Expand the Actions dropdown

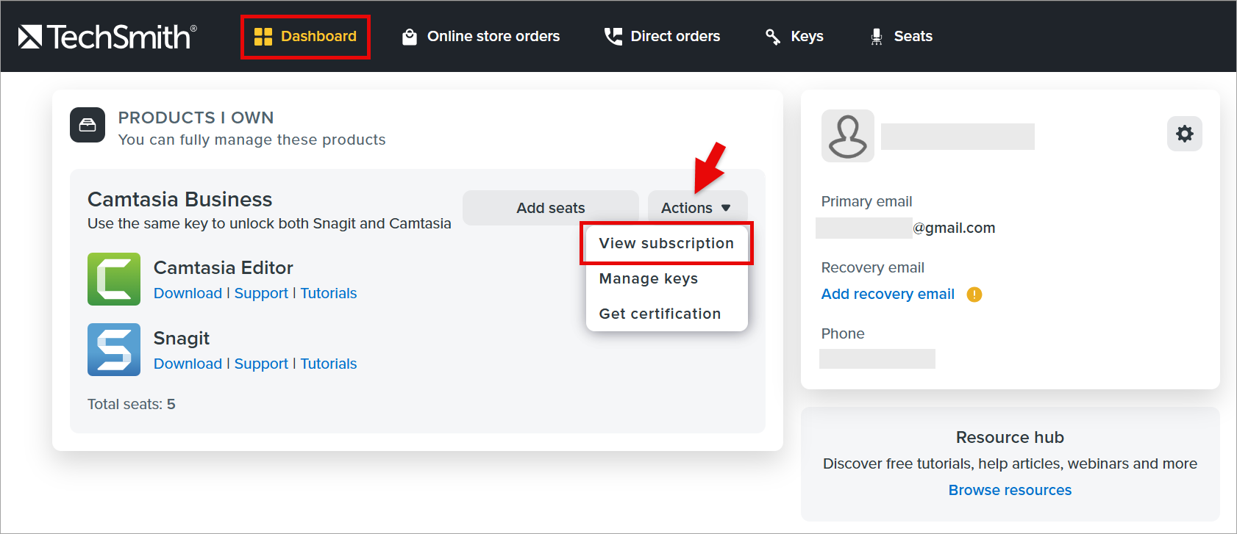click(697, 208)
